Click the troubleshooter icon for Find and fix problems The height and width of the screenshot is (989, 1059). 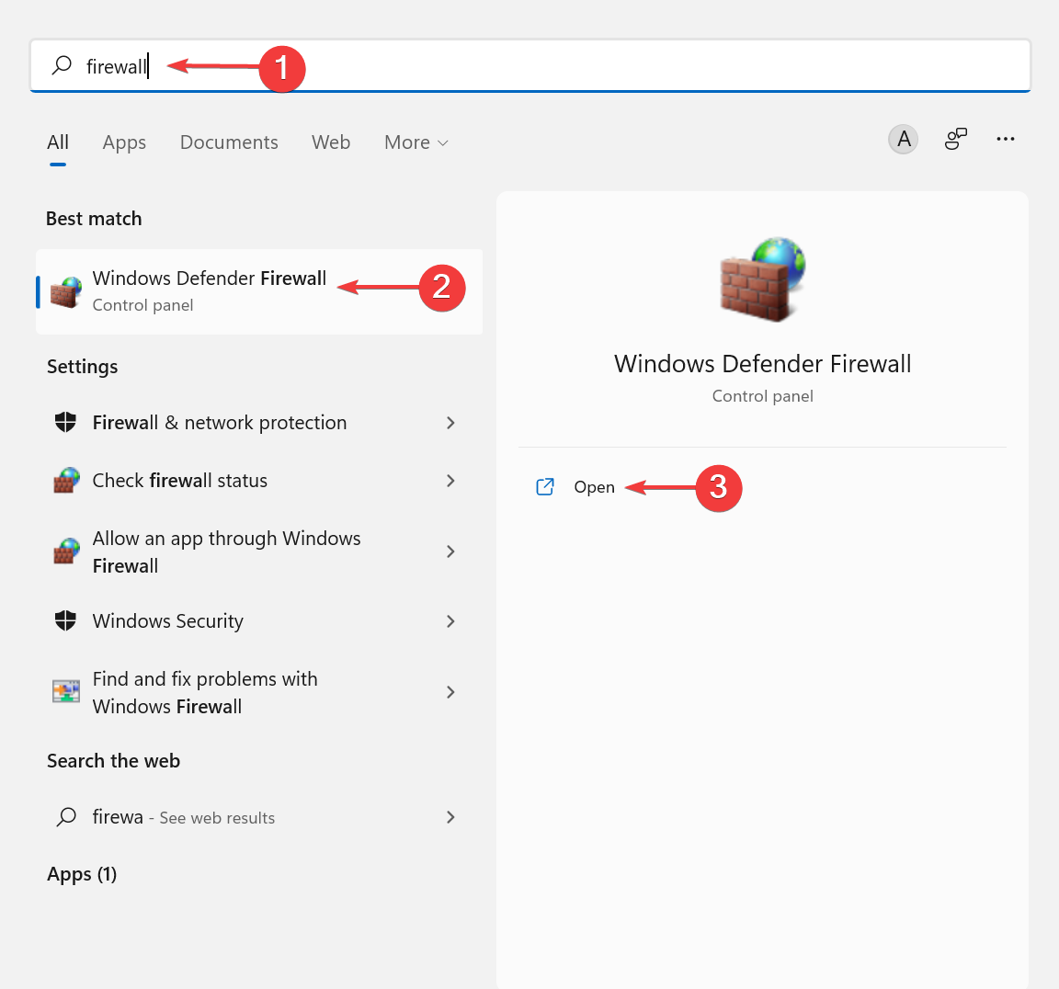pos(66,691)
